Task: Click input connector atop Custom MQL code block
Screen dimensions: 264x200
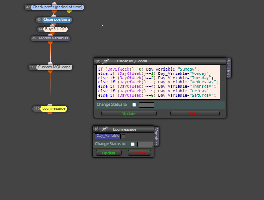Action: [50, 64]
